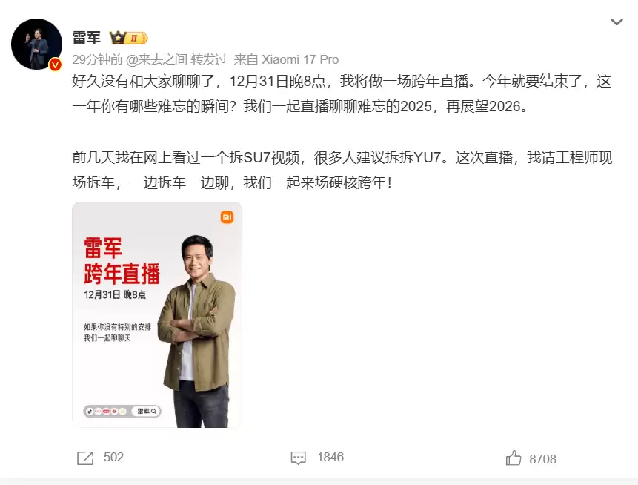Click the 转发过 reposted label
The image size is (638, 485).
tap(209, 59)
